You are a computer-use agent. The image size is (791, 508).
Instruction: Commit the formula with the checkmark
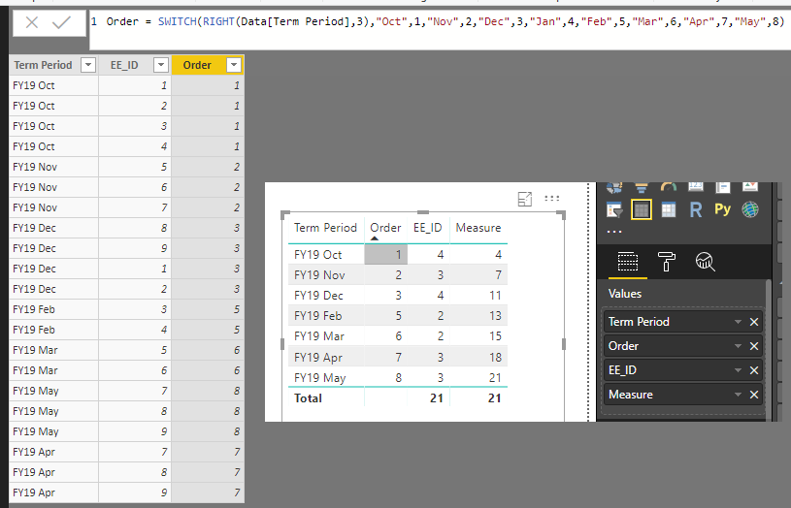(61, 22)
